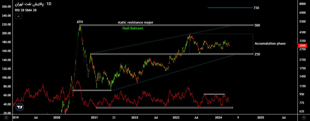Select the green Hadi Bahrami text label
This screenshot has height=121, width=310.
click(x=133, y=28)
